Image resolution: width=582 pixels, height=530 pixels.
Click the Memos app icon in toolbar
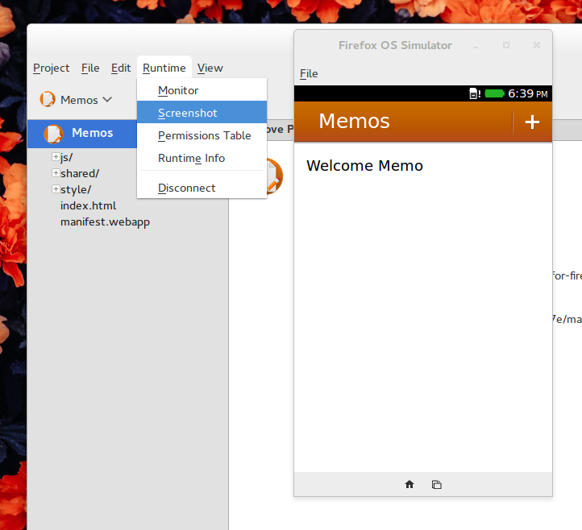48,99
